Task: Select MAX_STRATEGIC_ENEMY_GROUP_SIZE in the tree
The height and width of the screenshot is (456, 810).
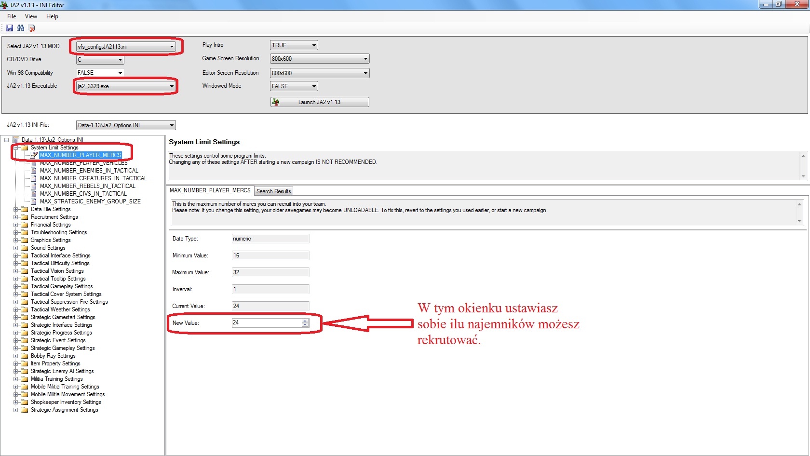Action: point(90,201)
